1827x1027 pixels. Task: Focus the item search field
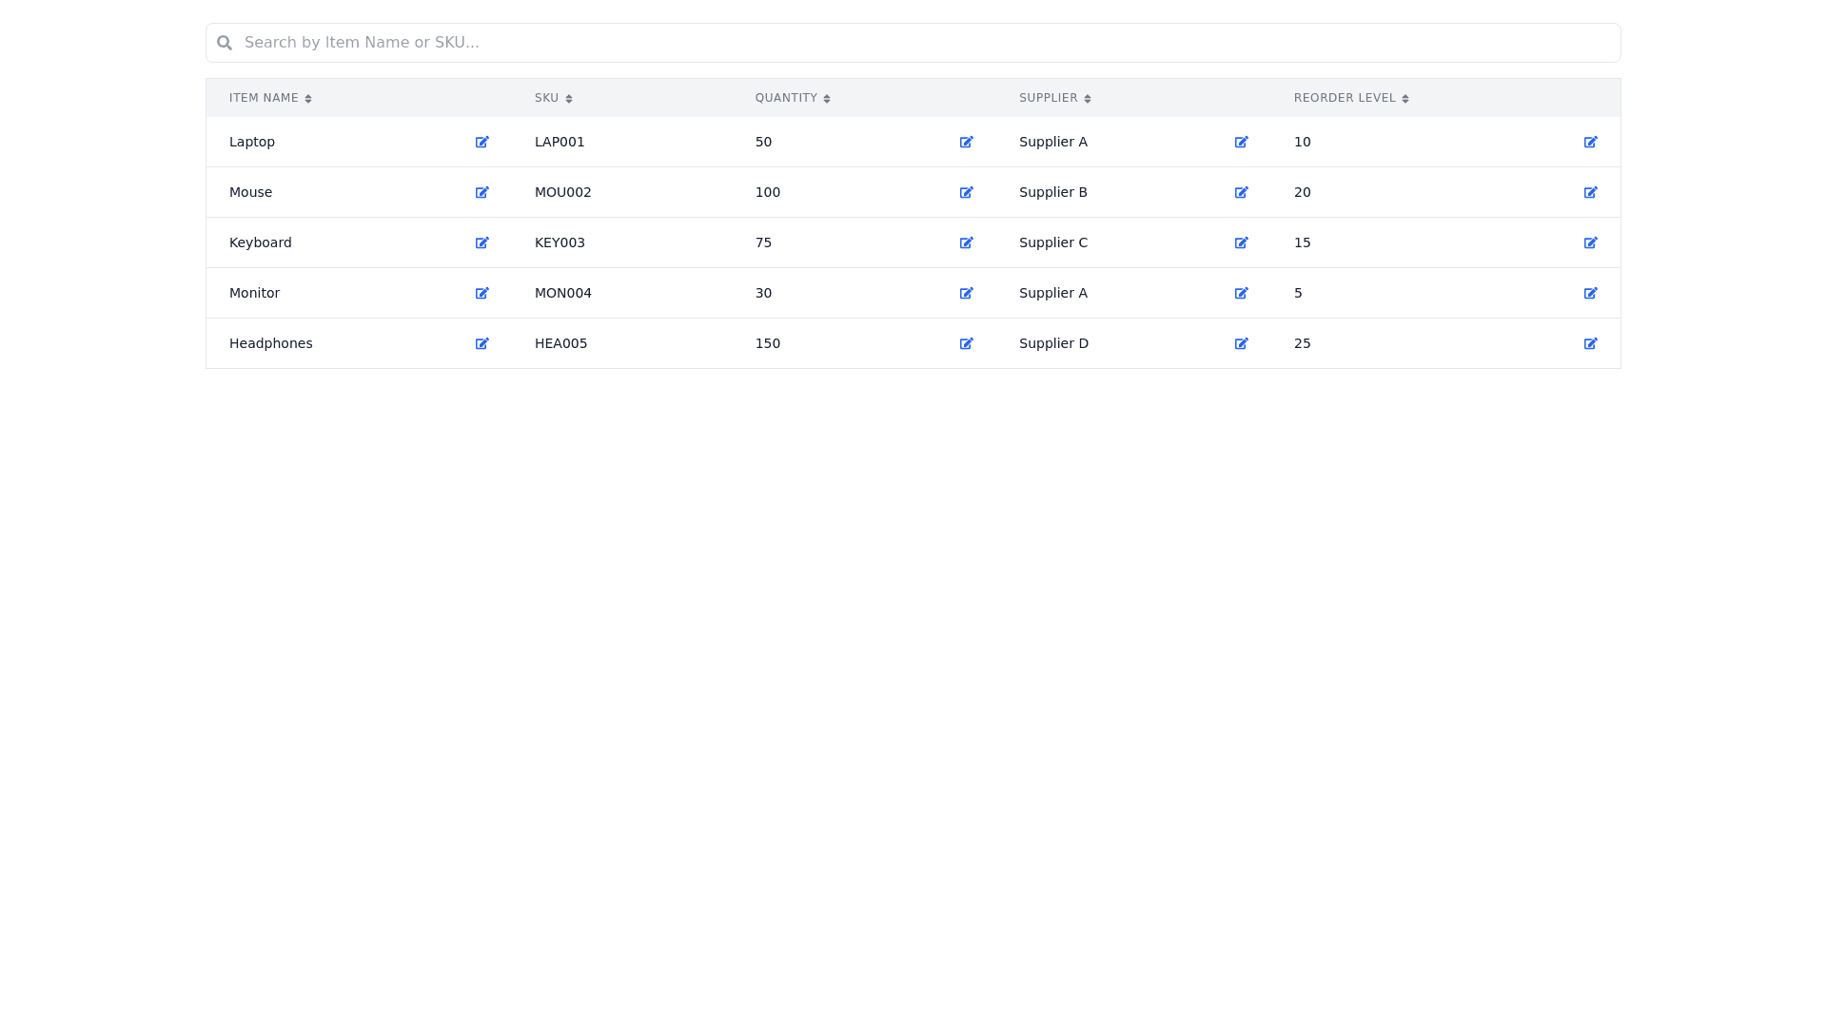(x=913, y=43)
